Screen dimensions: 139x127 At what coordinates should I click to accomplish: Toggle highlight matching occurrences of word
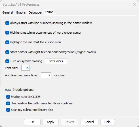pos(7,33)
